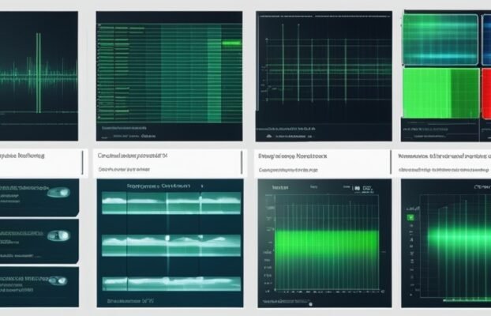
Task: Open the blue-green gradient heatmap thumbnail
Action: (440, 38)
